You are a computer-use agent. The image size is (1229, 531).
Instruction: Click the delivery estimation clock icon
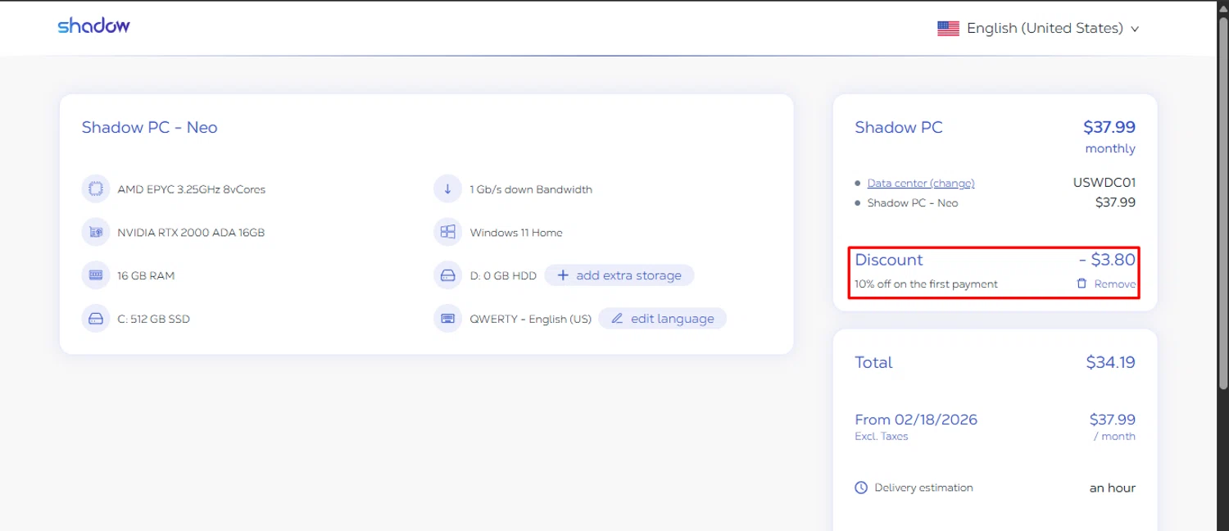(861, 488)
